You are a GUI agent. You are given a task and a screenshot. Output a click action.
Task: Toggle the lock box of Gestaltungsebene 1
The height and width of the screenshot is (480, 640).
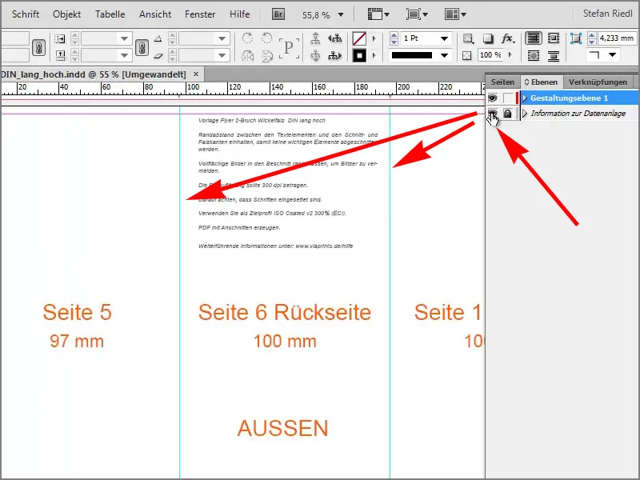507,98
